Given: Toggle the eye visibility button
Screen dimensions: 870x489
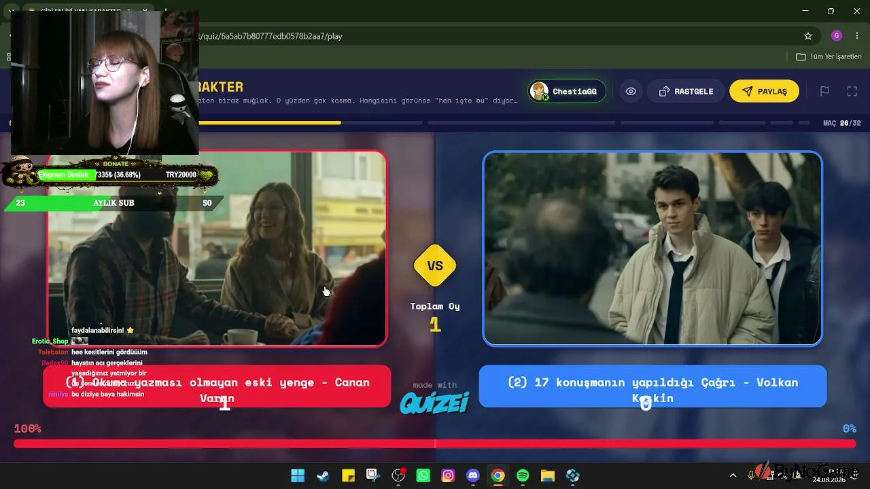Looking at the screenshot, I should click(631, 91).
